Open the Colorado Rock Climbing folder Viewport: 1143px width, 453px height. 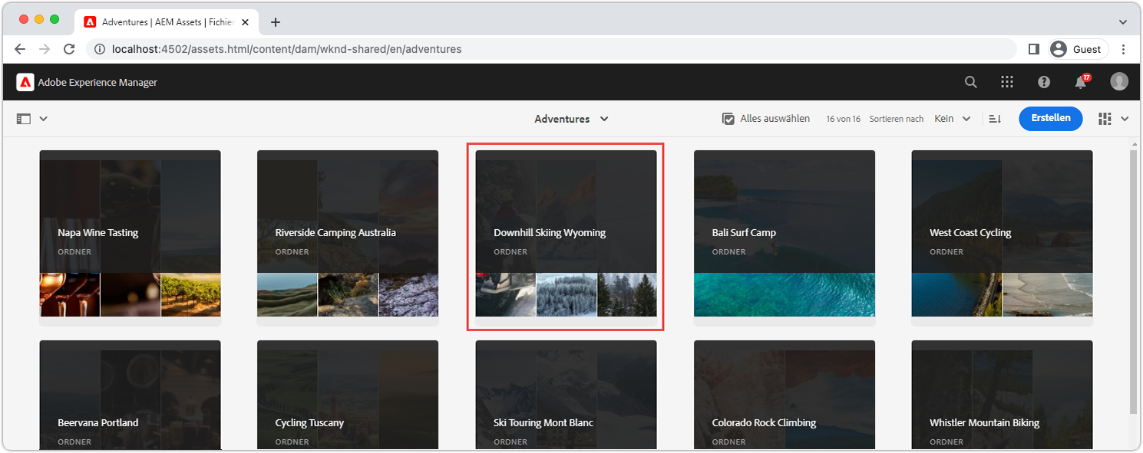(x=785, y=395)
